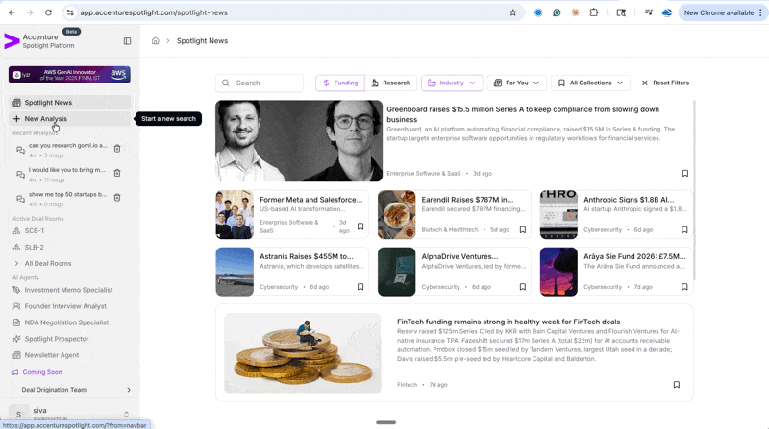Open the coins stack FinTech thumbnail
Viewport: 769px width, 429px height.
click(303, 353)
